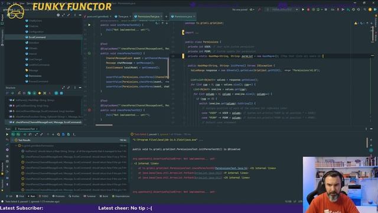Open PermissionsTest.java link in stack trace
The height and width of the screenshot is (213, 378).
point(231,168)
